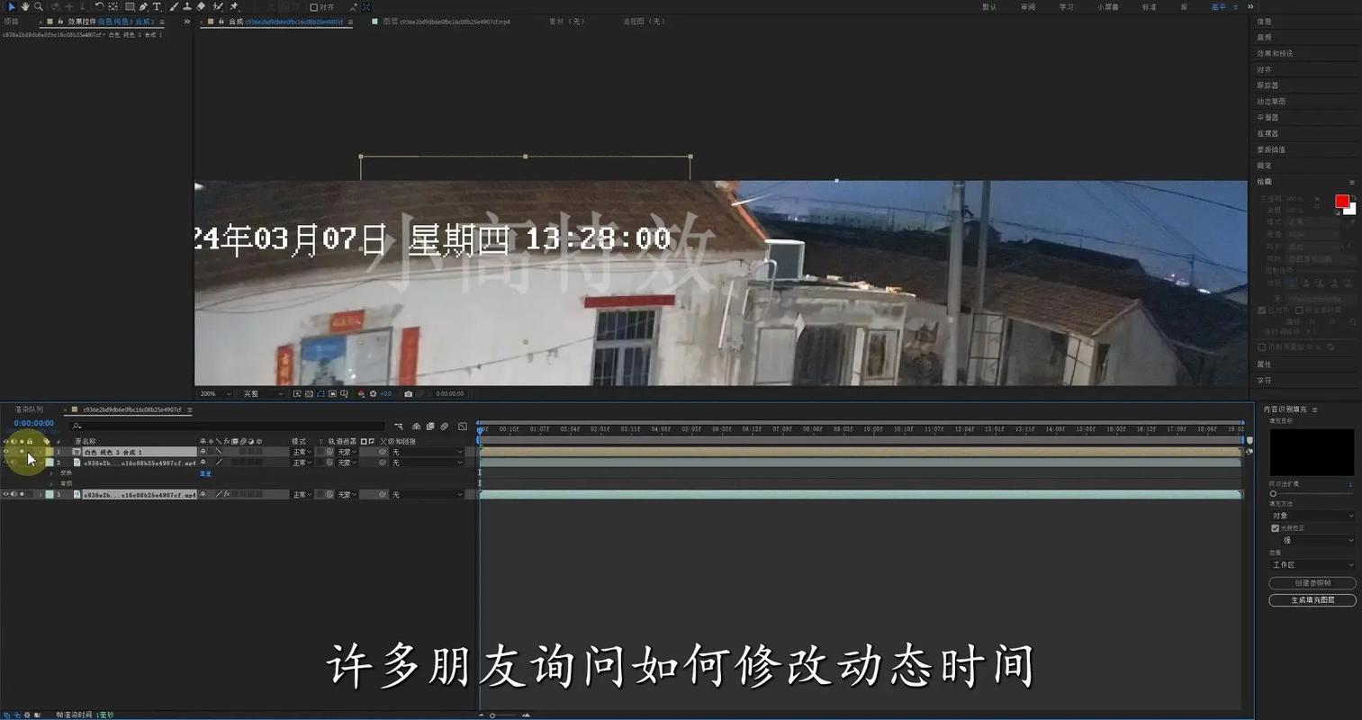The width and height of the screenshot is (1362, 720).
Task: Select the Text tool
Action: click(157, 7)
